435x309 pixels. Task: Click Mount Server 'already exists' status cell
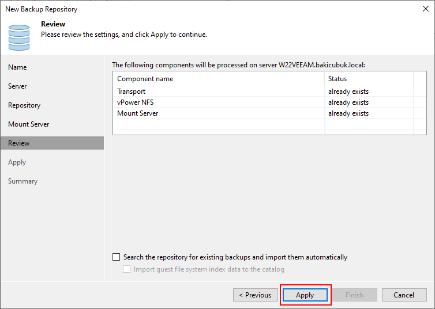(348, 113)
